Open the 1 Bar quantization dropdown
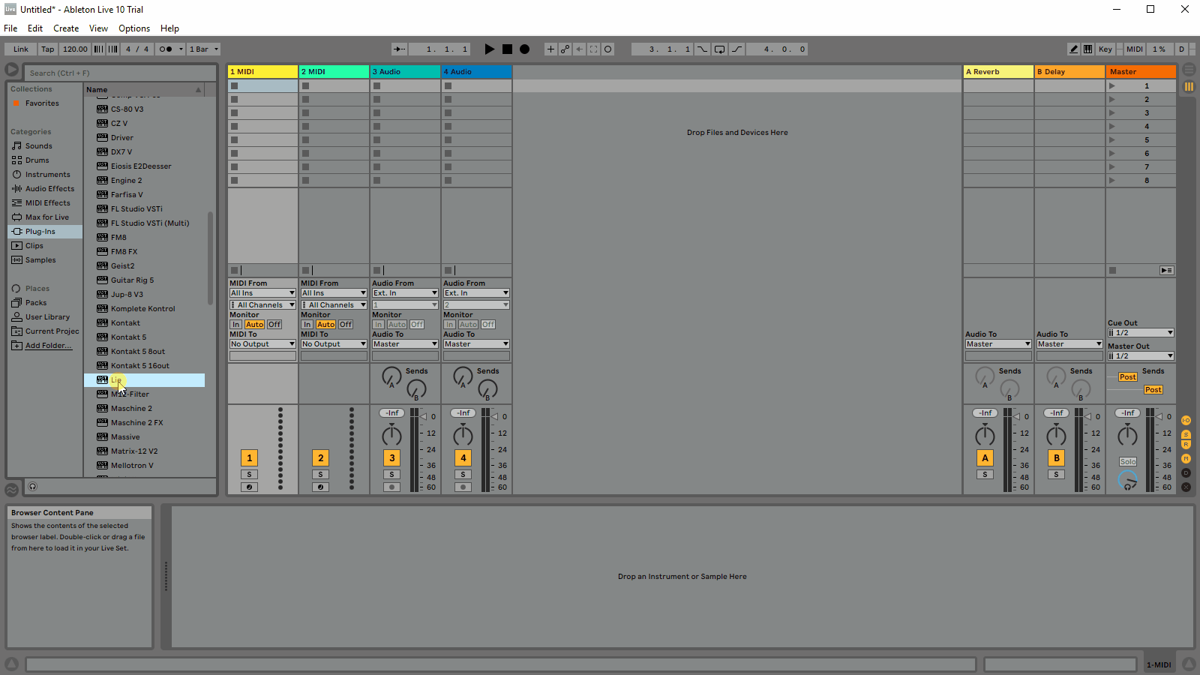Screen dimensions: 1200x675 pos(204,49)
